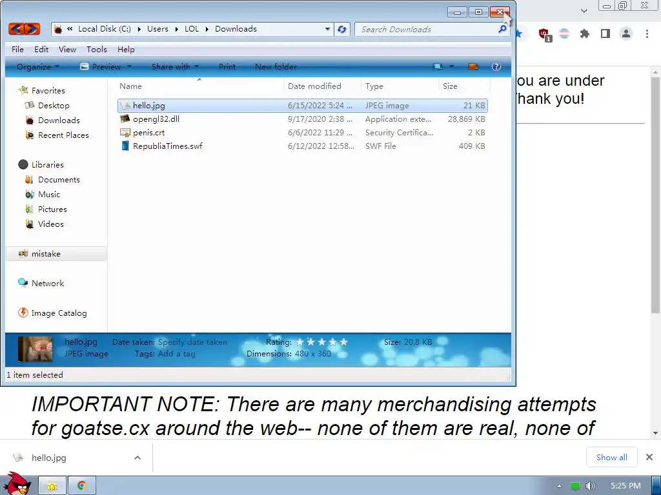The width and height of the screenshot is (661, 495).
Task: Open the Share with dropdown
Action: [x=175, y=66]
